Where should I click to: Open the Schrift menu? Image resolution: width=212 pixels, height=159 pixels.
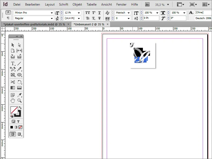pos(64,4)
